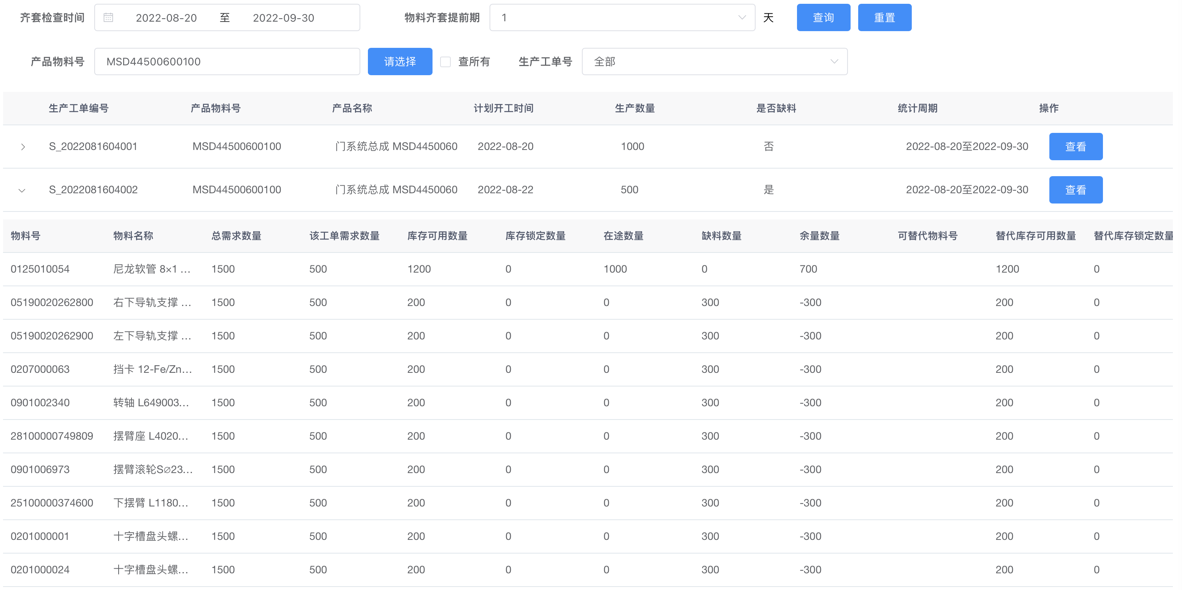Expand the row S_2022081604001
1182x590 pixels.
coord(22,147)
